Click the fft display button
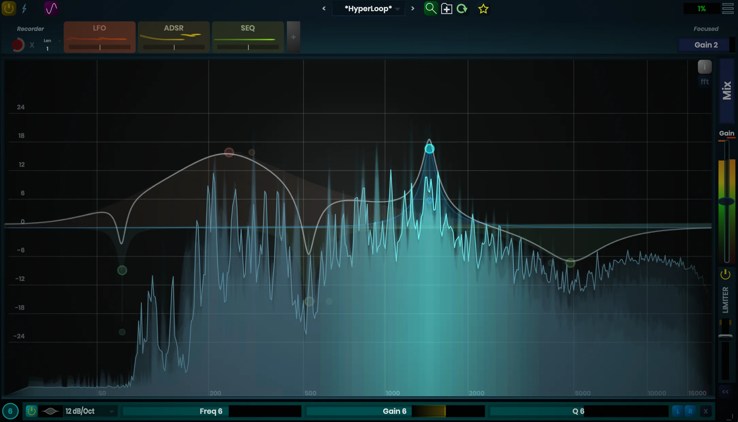 705,82
